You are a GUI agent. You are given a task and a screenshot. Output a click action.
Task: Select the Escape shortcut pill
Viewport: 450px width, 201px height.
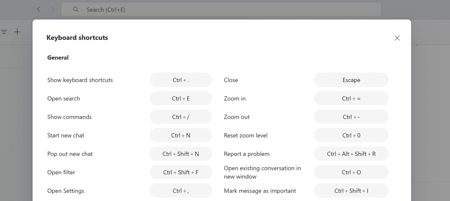[351, 80]
